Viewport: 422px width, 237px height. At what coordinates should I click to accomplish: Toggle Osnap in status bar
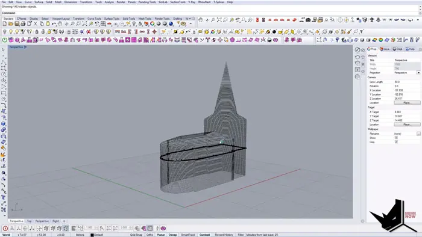(172, 235)
